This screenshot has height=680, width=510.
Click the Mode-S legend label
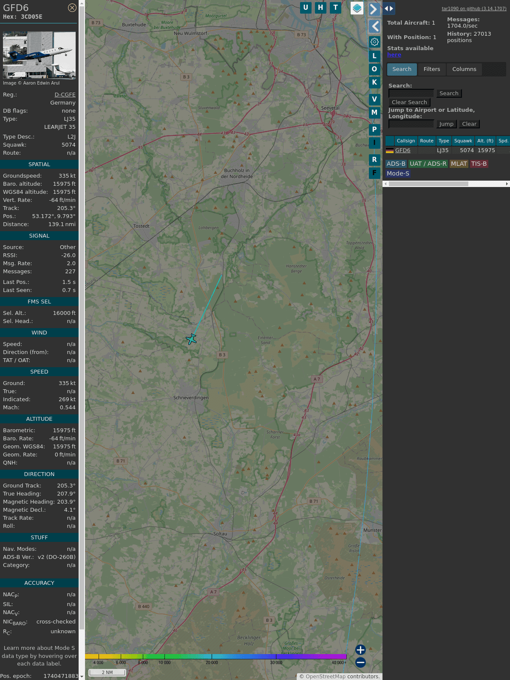[398, 174]
